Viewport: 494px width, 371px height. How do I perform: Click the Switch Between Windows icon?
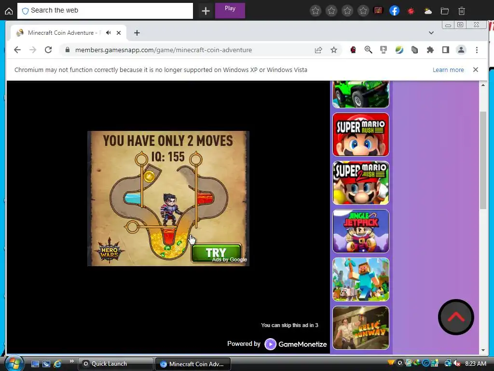[46, 364]
